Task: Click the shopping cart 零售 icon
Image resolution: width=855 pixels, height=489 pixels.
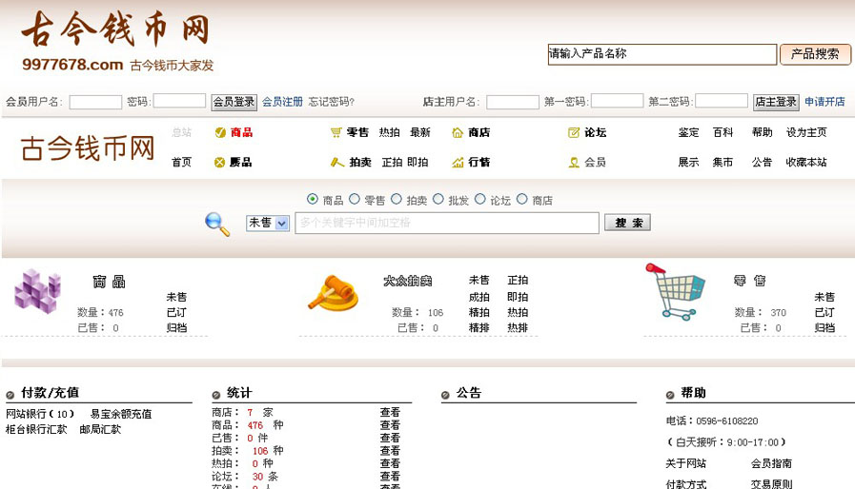Action: tap(674, 291)
